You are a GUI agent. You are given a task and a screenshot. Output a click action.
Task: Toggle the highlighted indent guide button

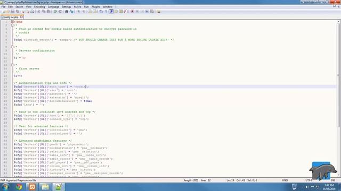[x=111, y=11]
